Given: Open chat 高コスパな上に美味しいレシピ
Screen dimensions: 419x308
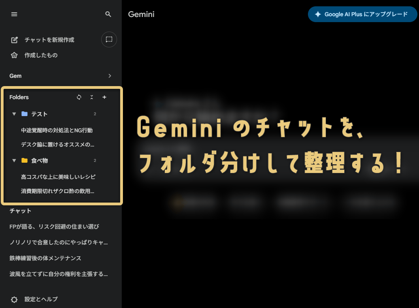Looking at the screenshot, I should [53, 177].
